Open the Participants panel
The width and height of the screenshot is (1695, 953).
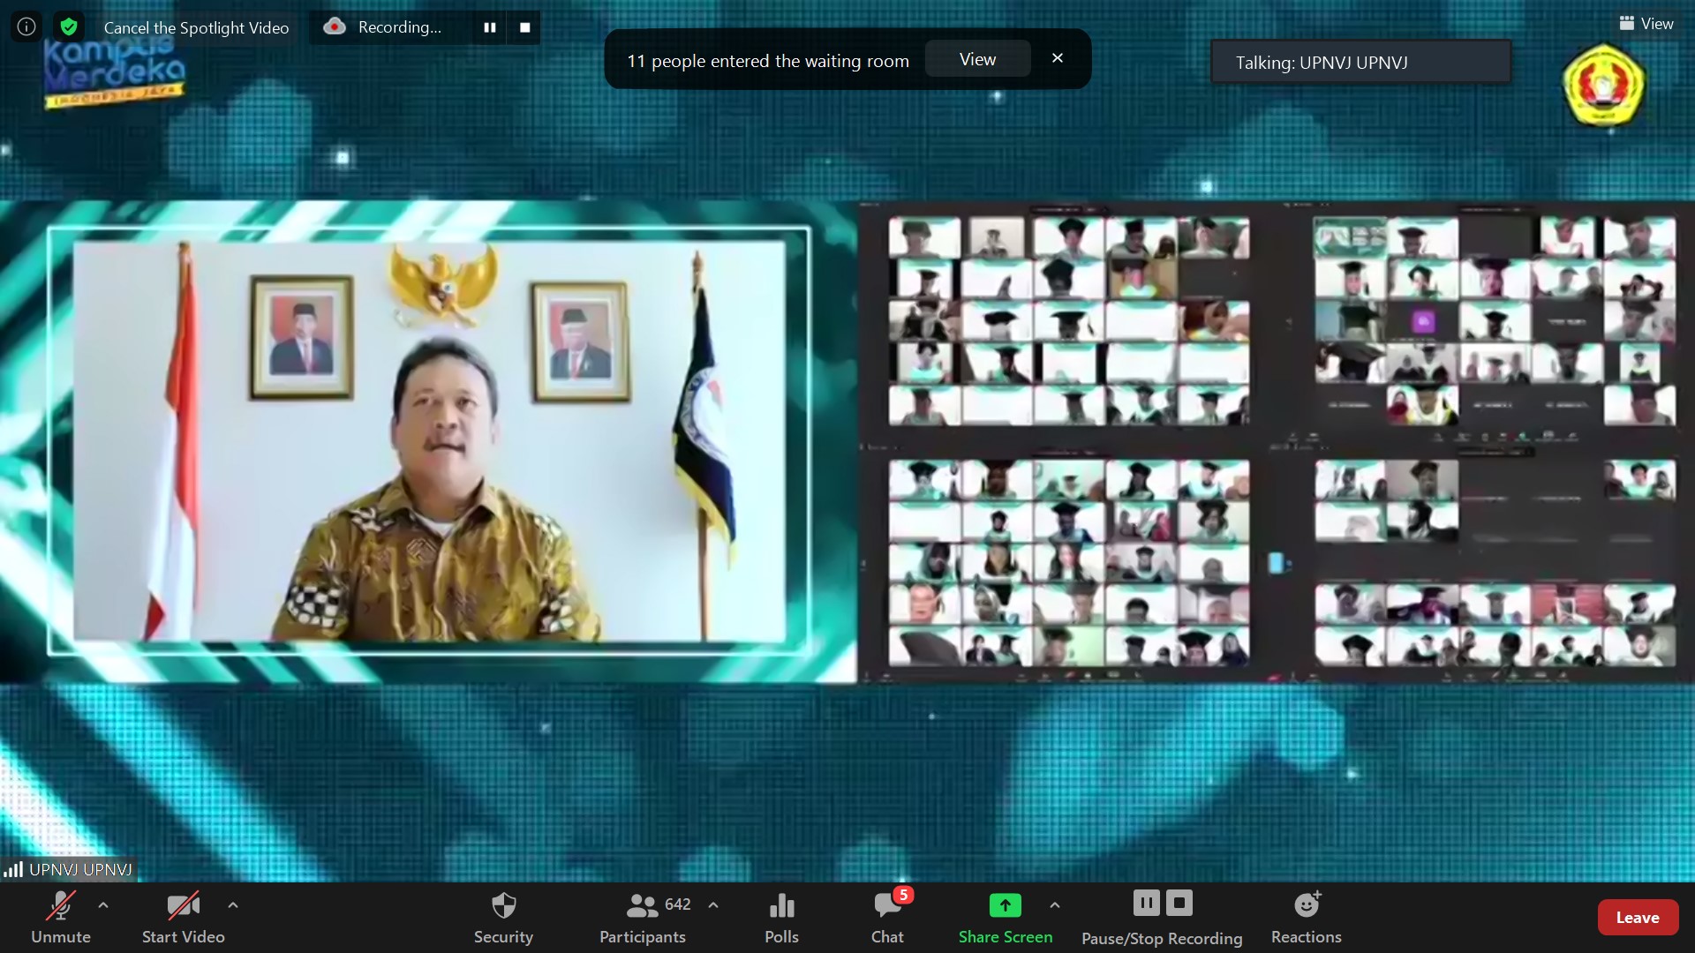pos(643,917)
